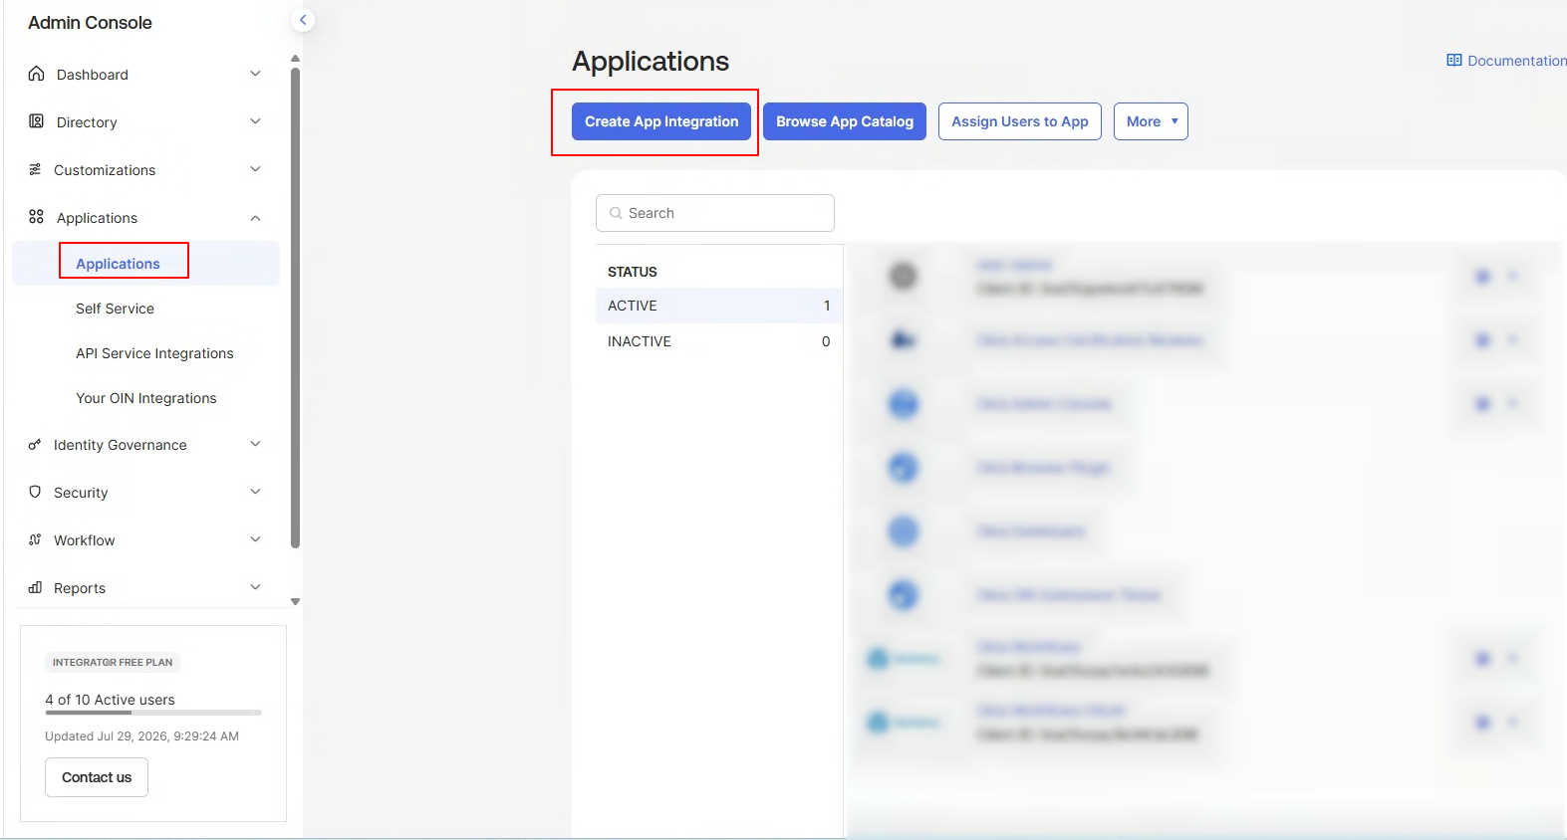The height and width of the screenshot is (840, 1567).
Task: Filter by ACTIVE status
Action: click(x=719, y=306)
